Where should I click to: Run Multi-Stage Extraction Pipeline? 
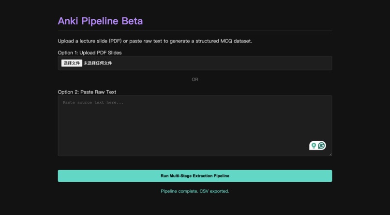click(x=195, y=176)
